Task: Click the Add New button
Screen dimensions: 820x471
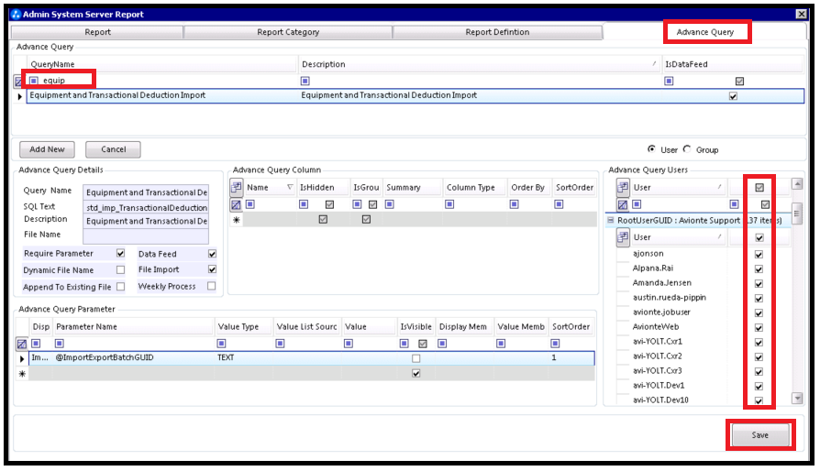Action: [48, 149]
